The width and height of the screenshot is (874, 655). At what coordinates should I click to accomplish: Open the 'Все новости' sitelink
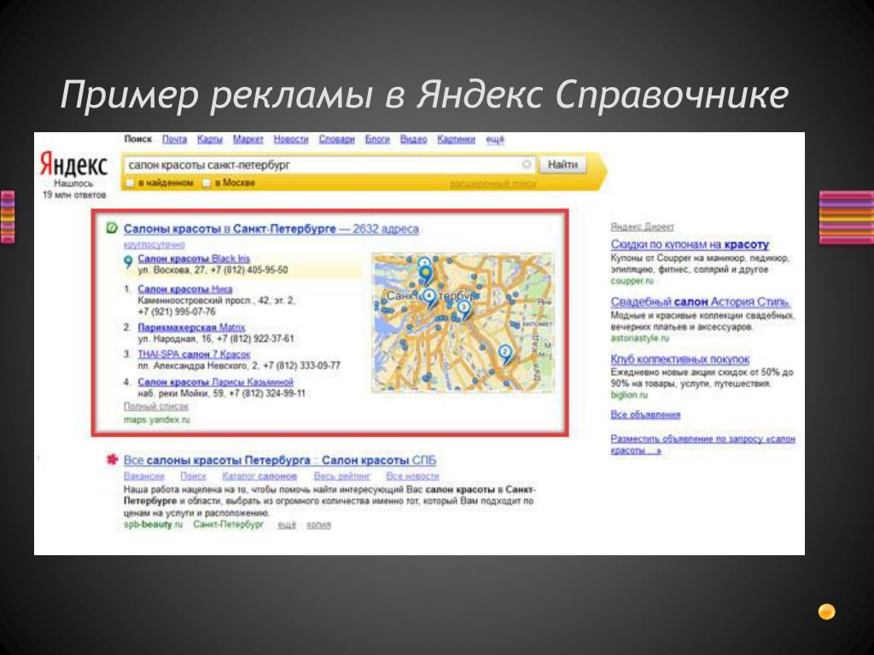[412, 476]
